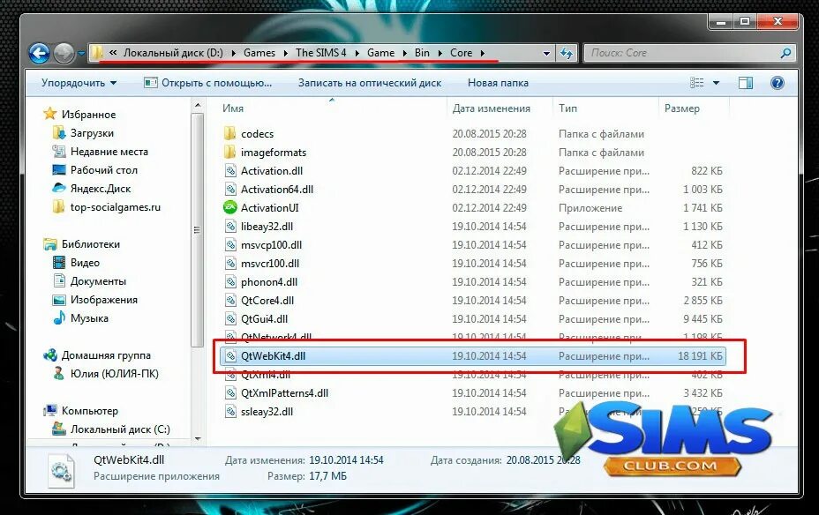Viewport: 819px width, 515px height.
Task: Open the Упорядочить menu
Action: pos(79,83)
